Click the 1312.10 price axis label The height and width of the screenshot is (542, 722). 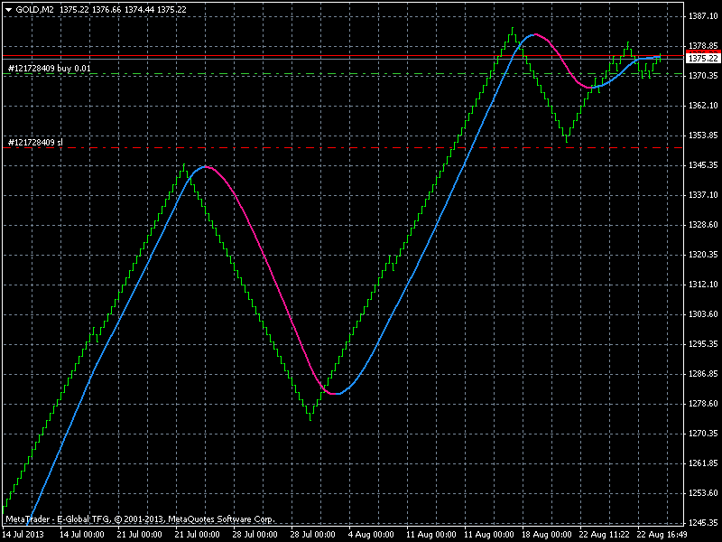[x=703, y=285]
